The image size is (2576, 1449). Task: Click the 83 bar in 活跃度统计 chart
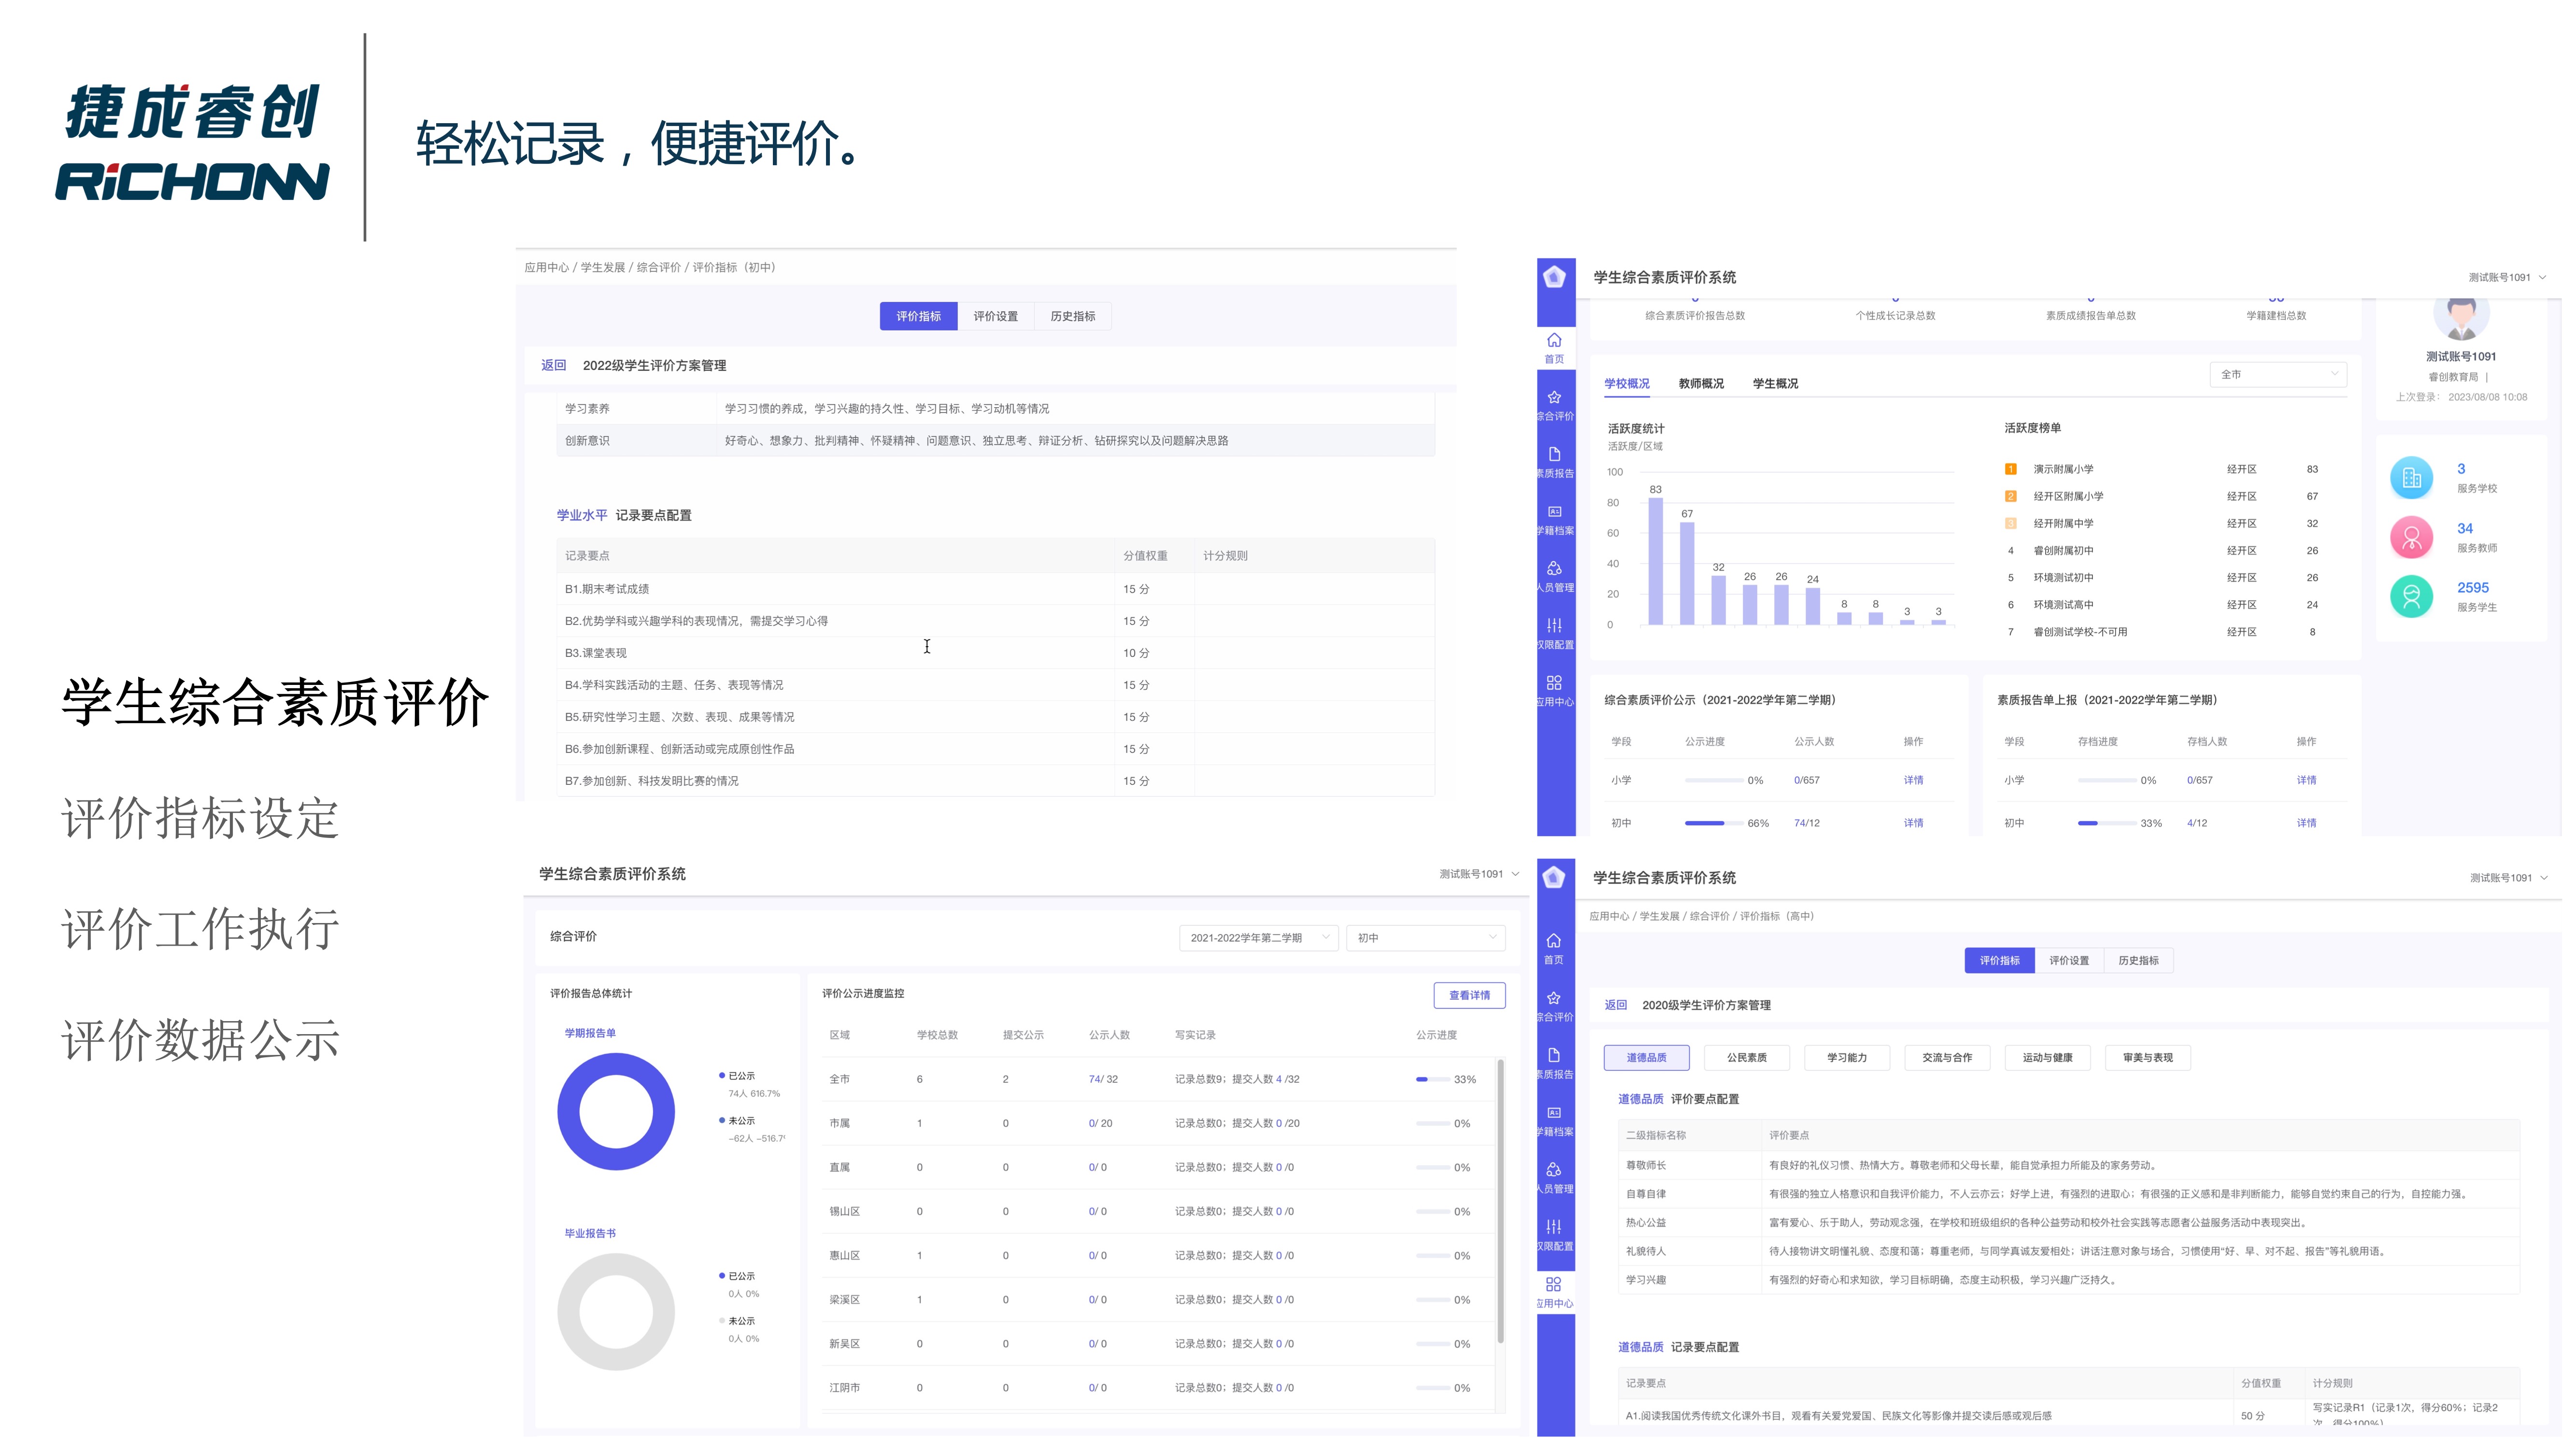[x=1655, y=561]
